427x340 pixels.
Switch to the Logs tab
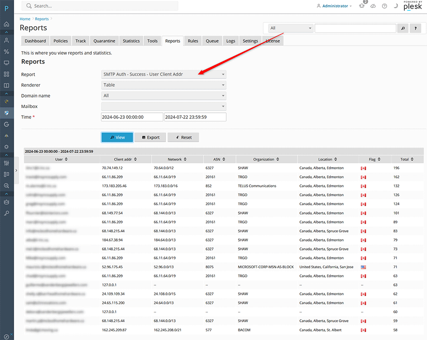tap(231, 41)
